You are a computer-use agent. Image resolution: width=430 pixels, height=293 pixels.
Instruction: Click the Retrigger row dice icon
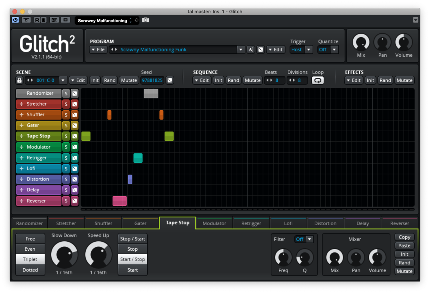[x=75, y=158]
